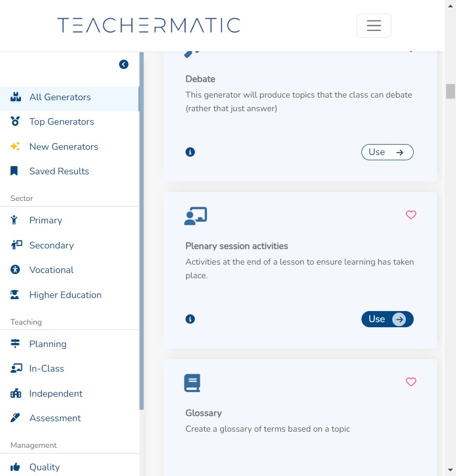Viewport: 456px width, 476px height.
Task: Click the Assessment marker icon
Action: 15,418
